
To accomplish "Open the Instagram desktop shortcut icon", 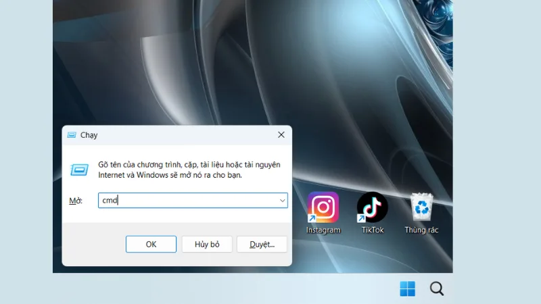I will pyautogui.click(x=323, y=207).
